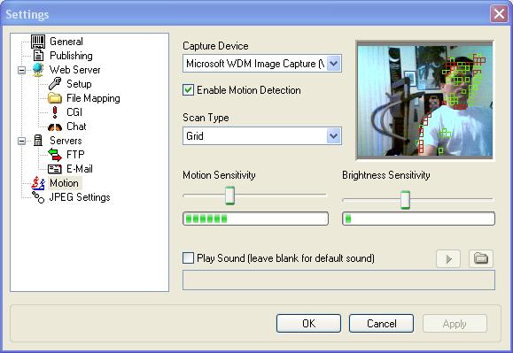Play the selected sound preview

point(448,259)
